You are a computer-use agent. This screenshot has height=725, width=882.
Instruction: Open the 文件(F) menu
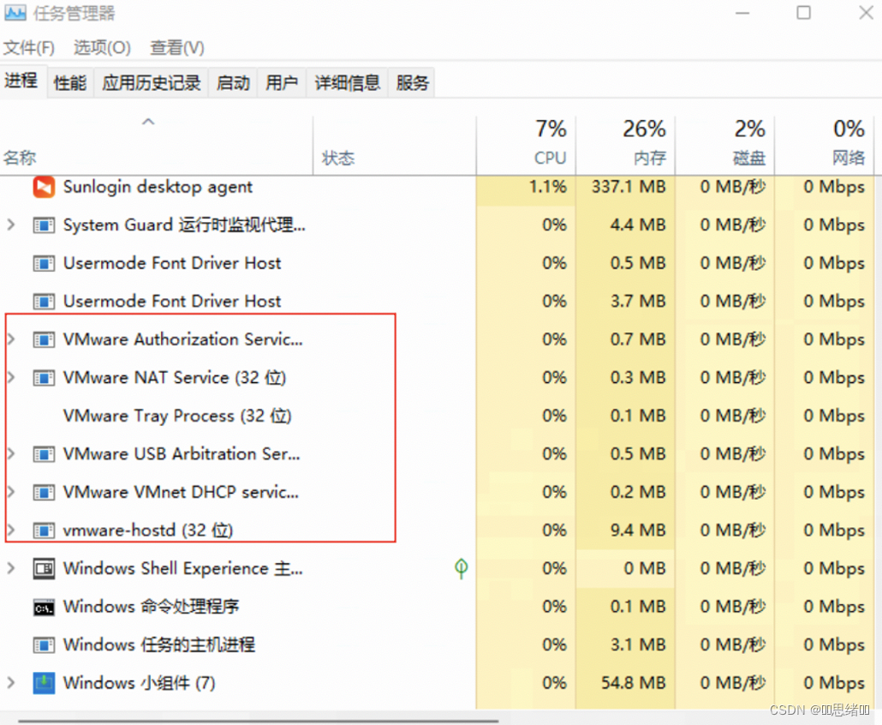pos(29,48)
